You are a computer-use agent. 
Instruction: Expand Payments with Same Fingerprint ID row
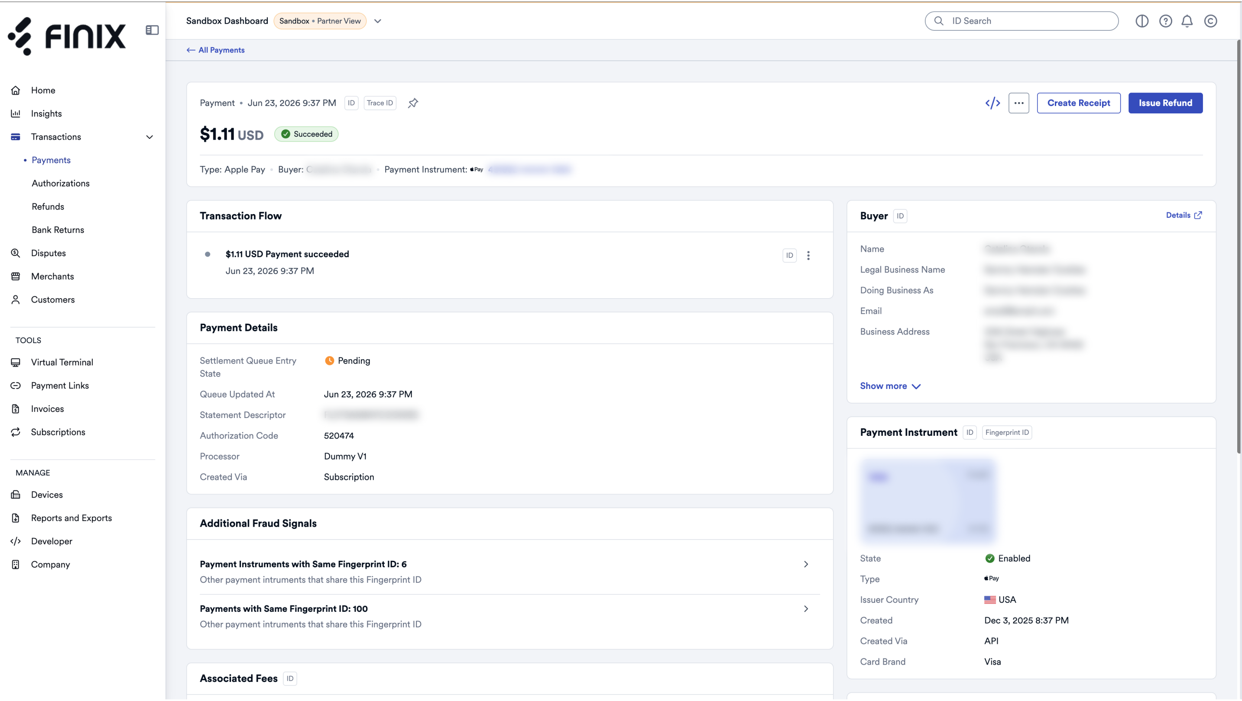tap(509, 616)
